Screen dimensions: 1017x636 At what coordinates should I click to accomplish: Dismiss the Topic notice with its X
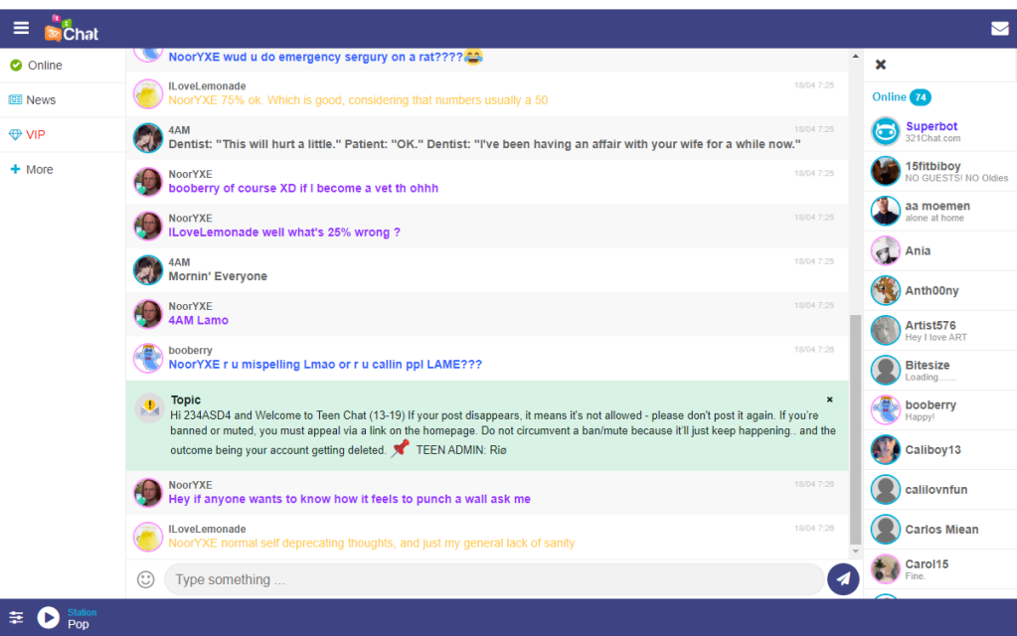(x=829, y=399)
